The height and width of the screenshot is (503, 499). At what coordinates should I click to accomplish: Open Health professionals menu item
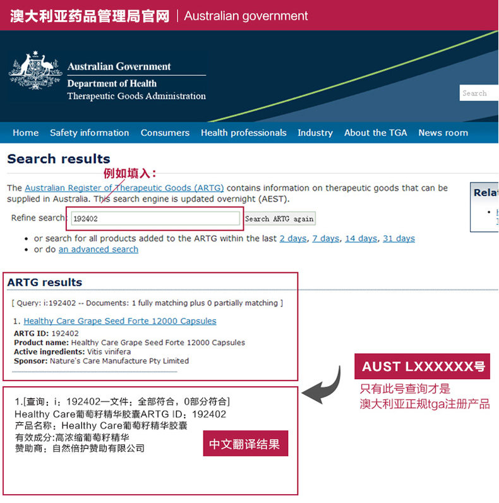click(x=243, y=133)
